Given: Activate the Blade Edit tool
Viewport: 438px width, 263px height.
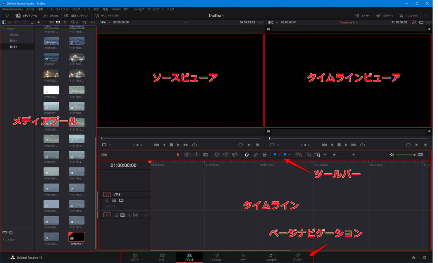Looking at the screenshot, I should [x=205, y=155].
